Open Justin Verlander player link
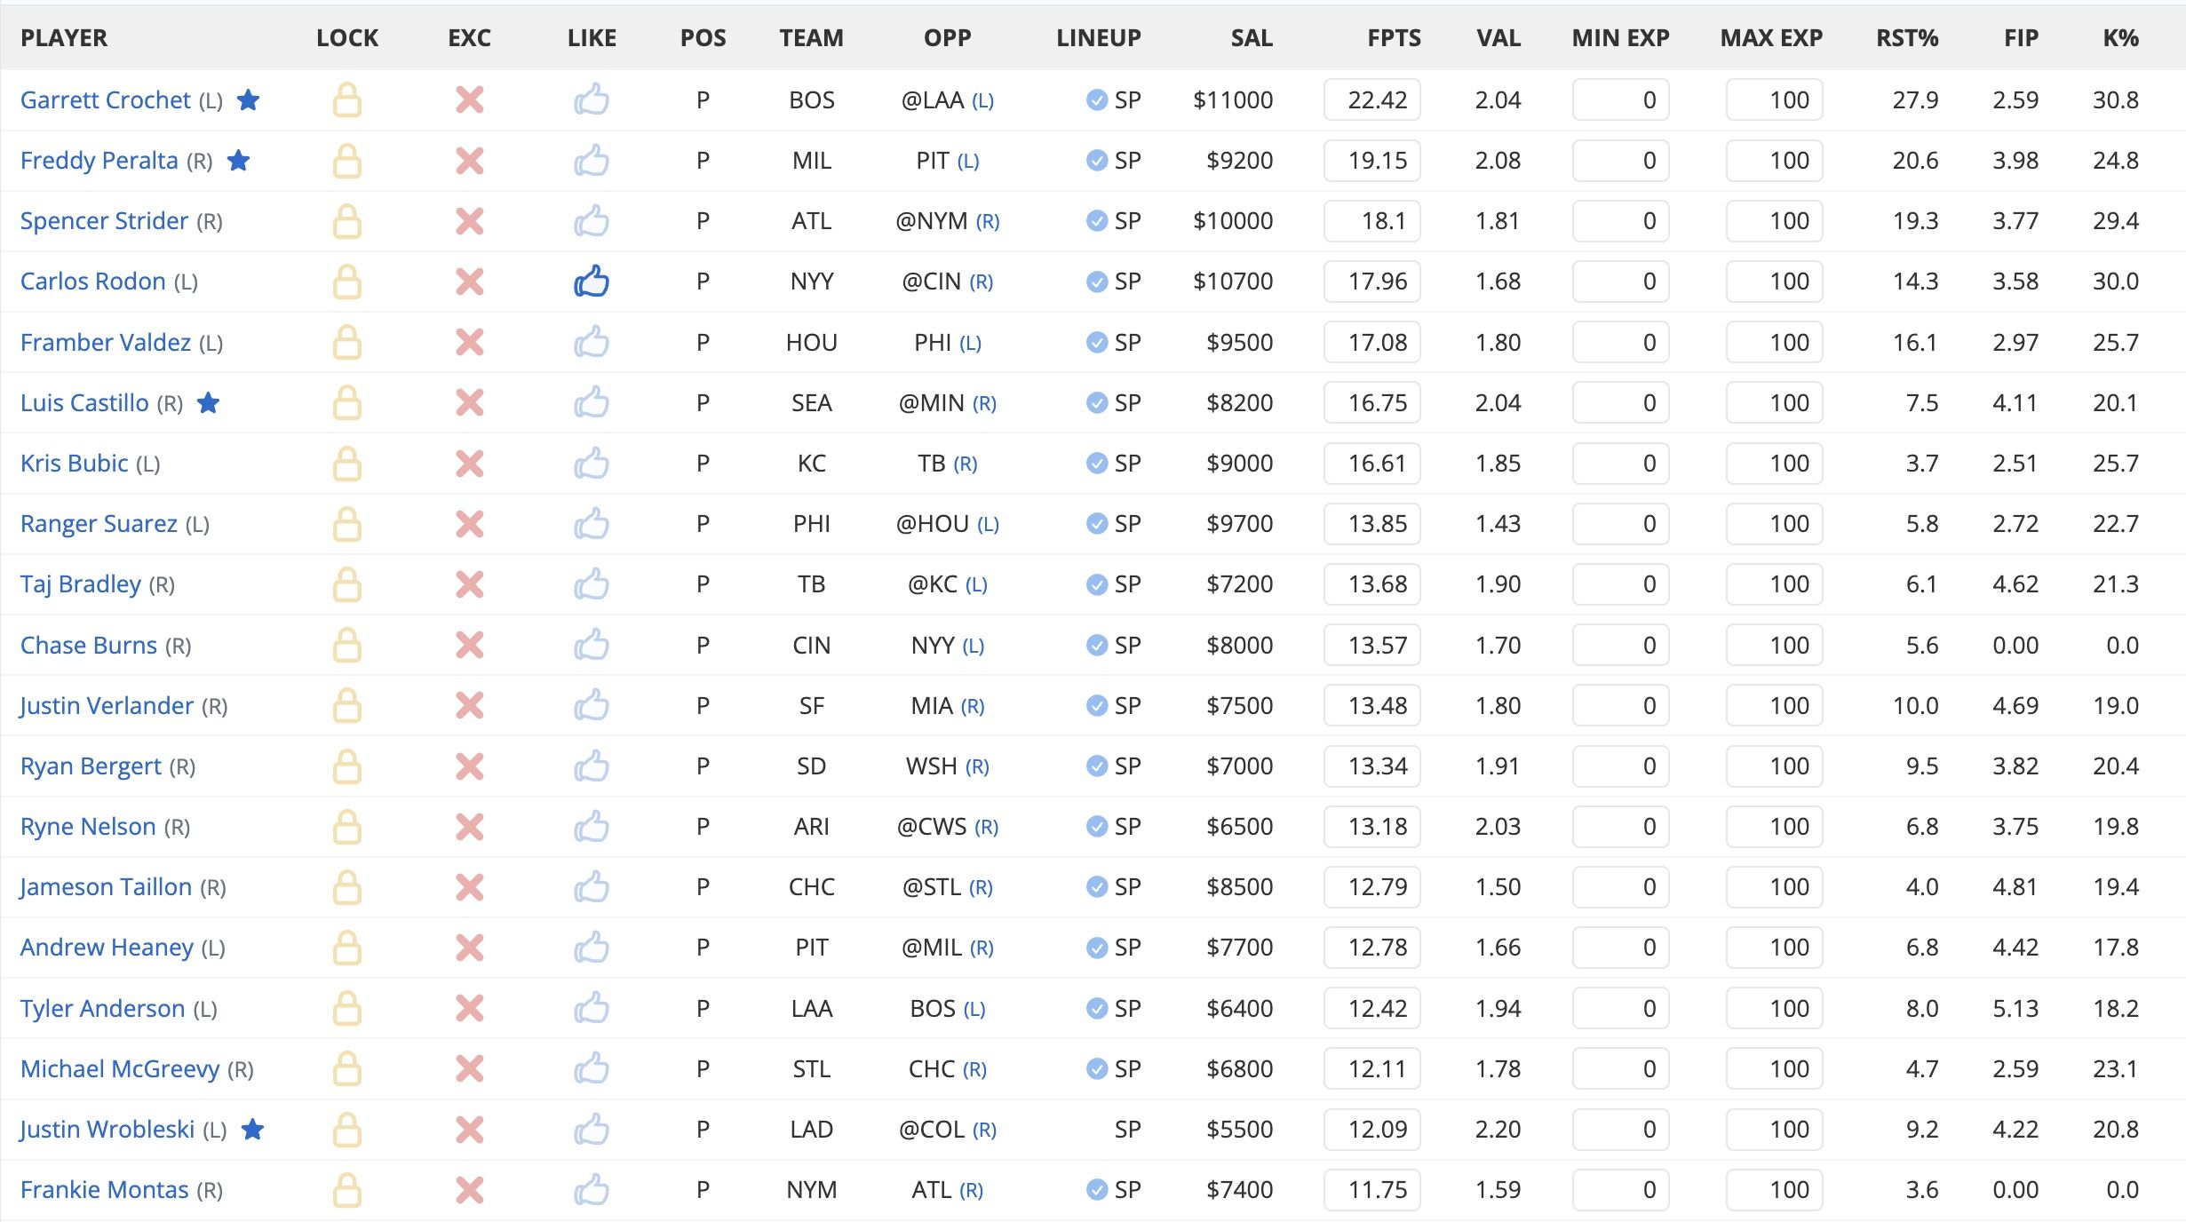 (x=107, y=706)
